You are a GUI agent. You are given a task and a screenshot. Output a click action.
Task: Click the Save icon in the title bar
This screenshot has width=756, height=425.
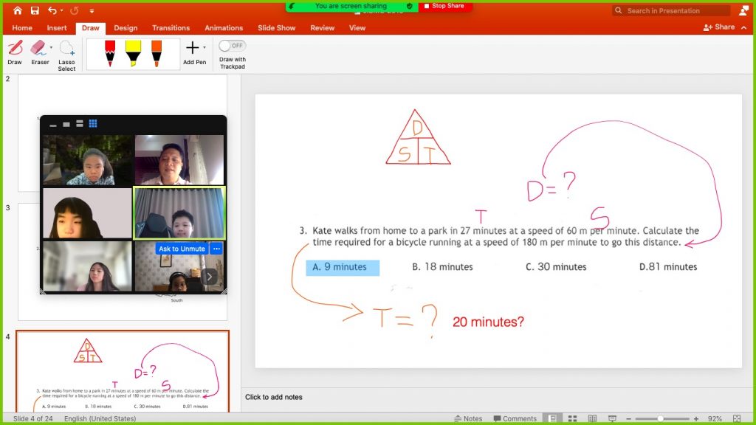coord(35,11)
